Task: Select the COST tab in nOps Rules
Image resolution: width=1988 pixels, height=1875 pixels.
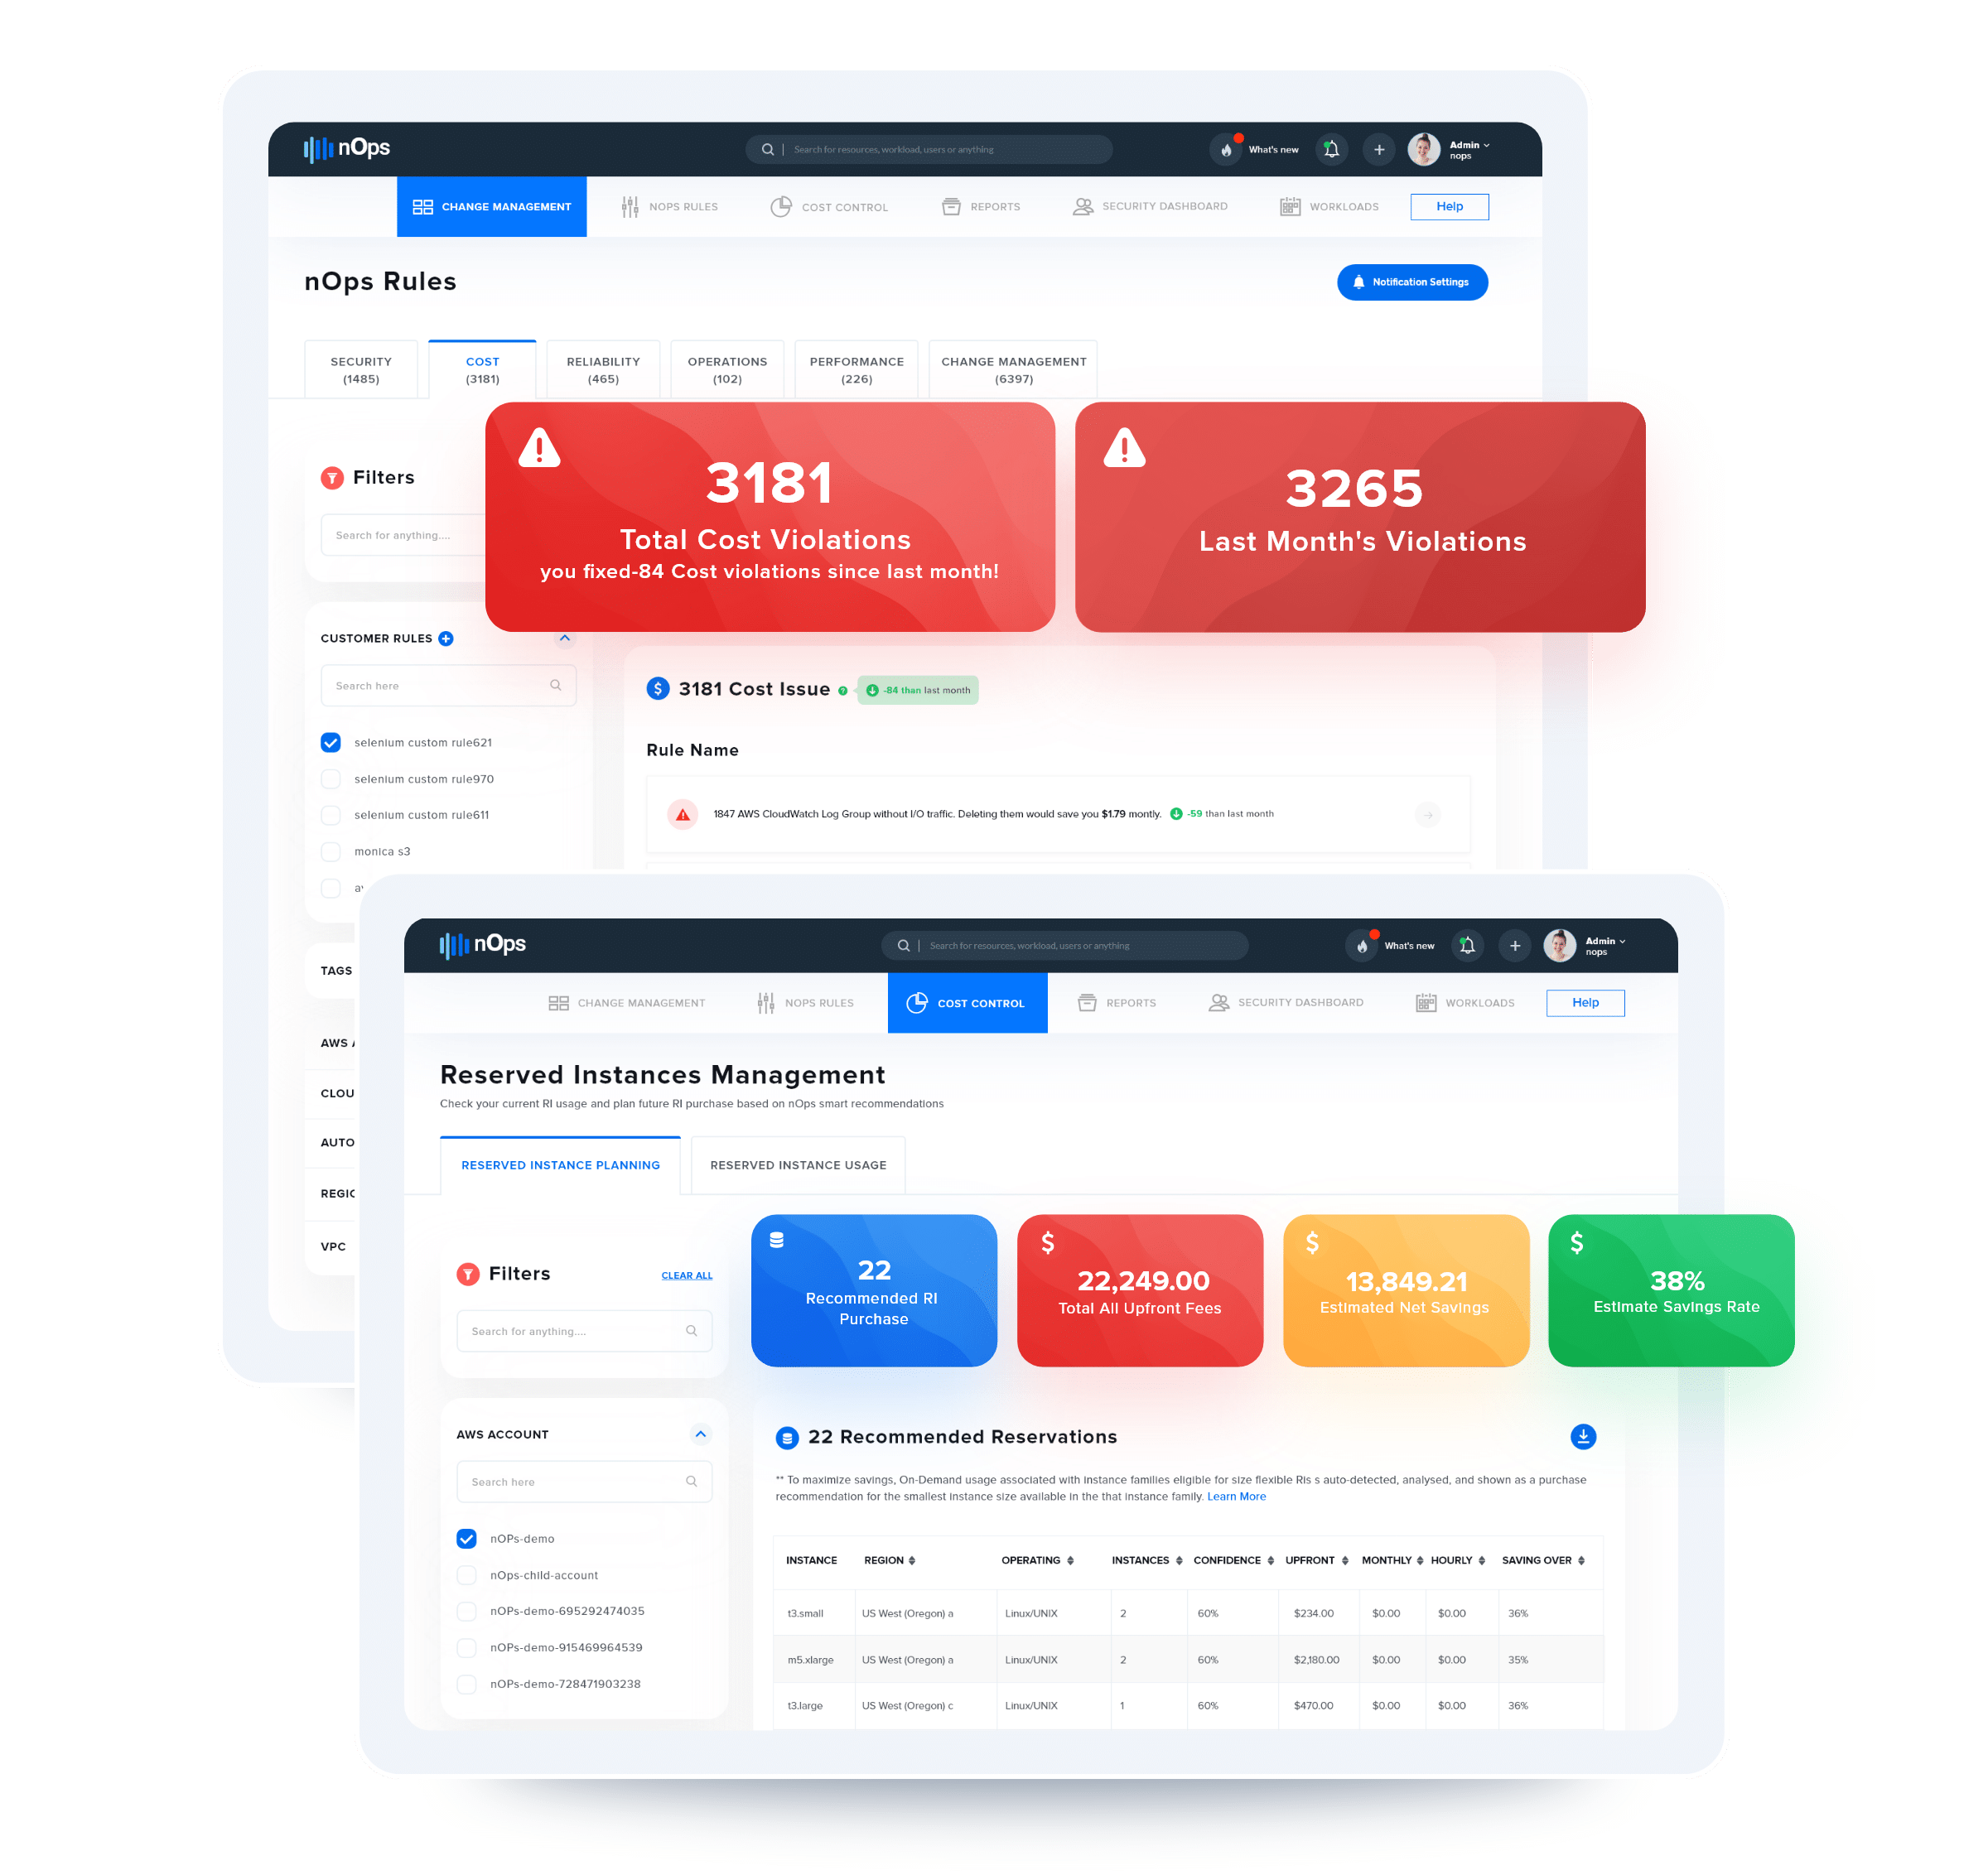Action: 485,367
